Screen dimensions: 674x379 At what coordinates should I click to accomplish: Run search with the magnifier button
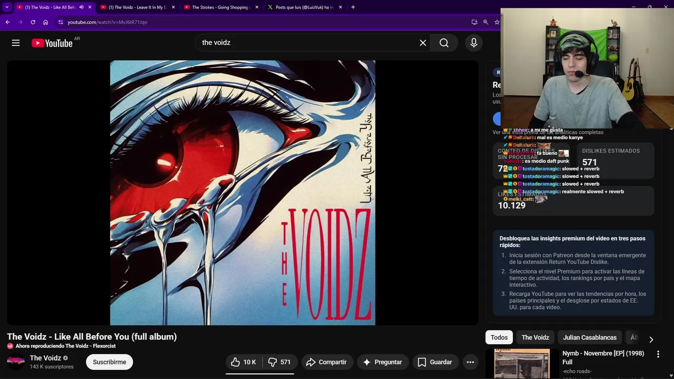coord(444,43)
